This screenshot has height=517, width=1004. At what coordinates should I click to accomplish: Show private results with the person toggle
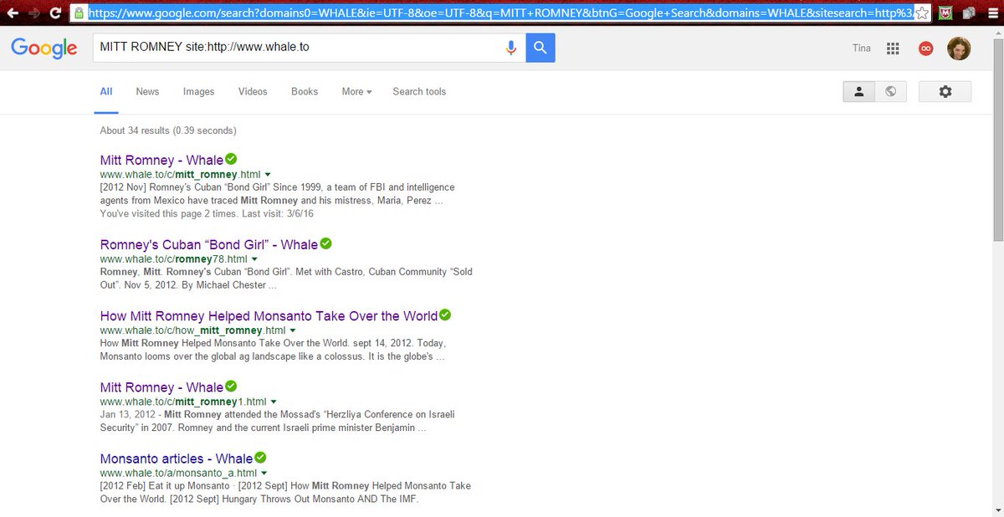pos(858,91)
